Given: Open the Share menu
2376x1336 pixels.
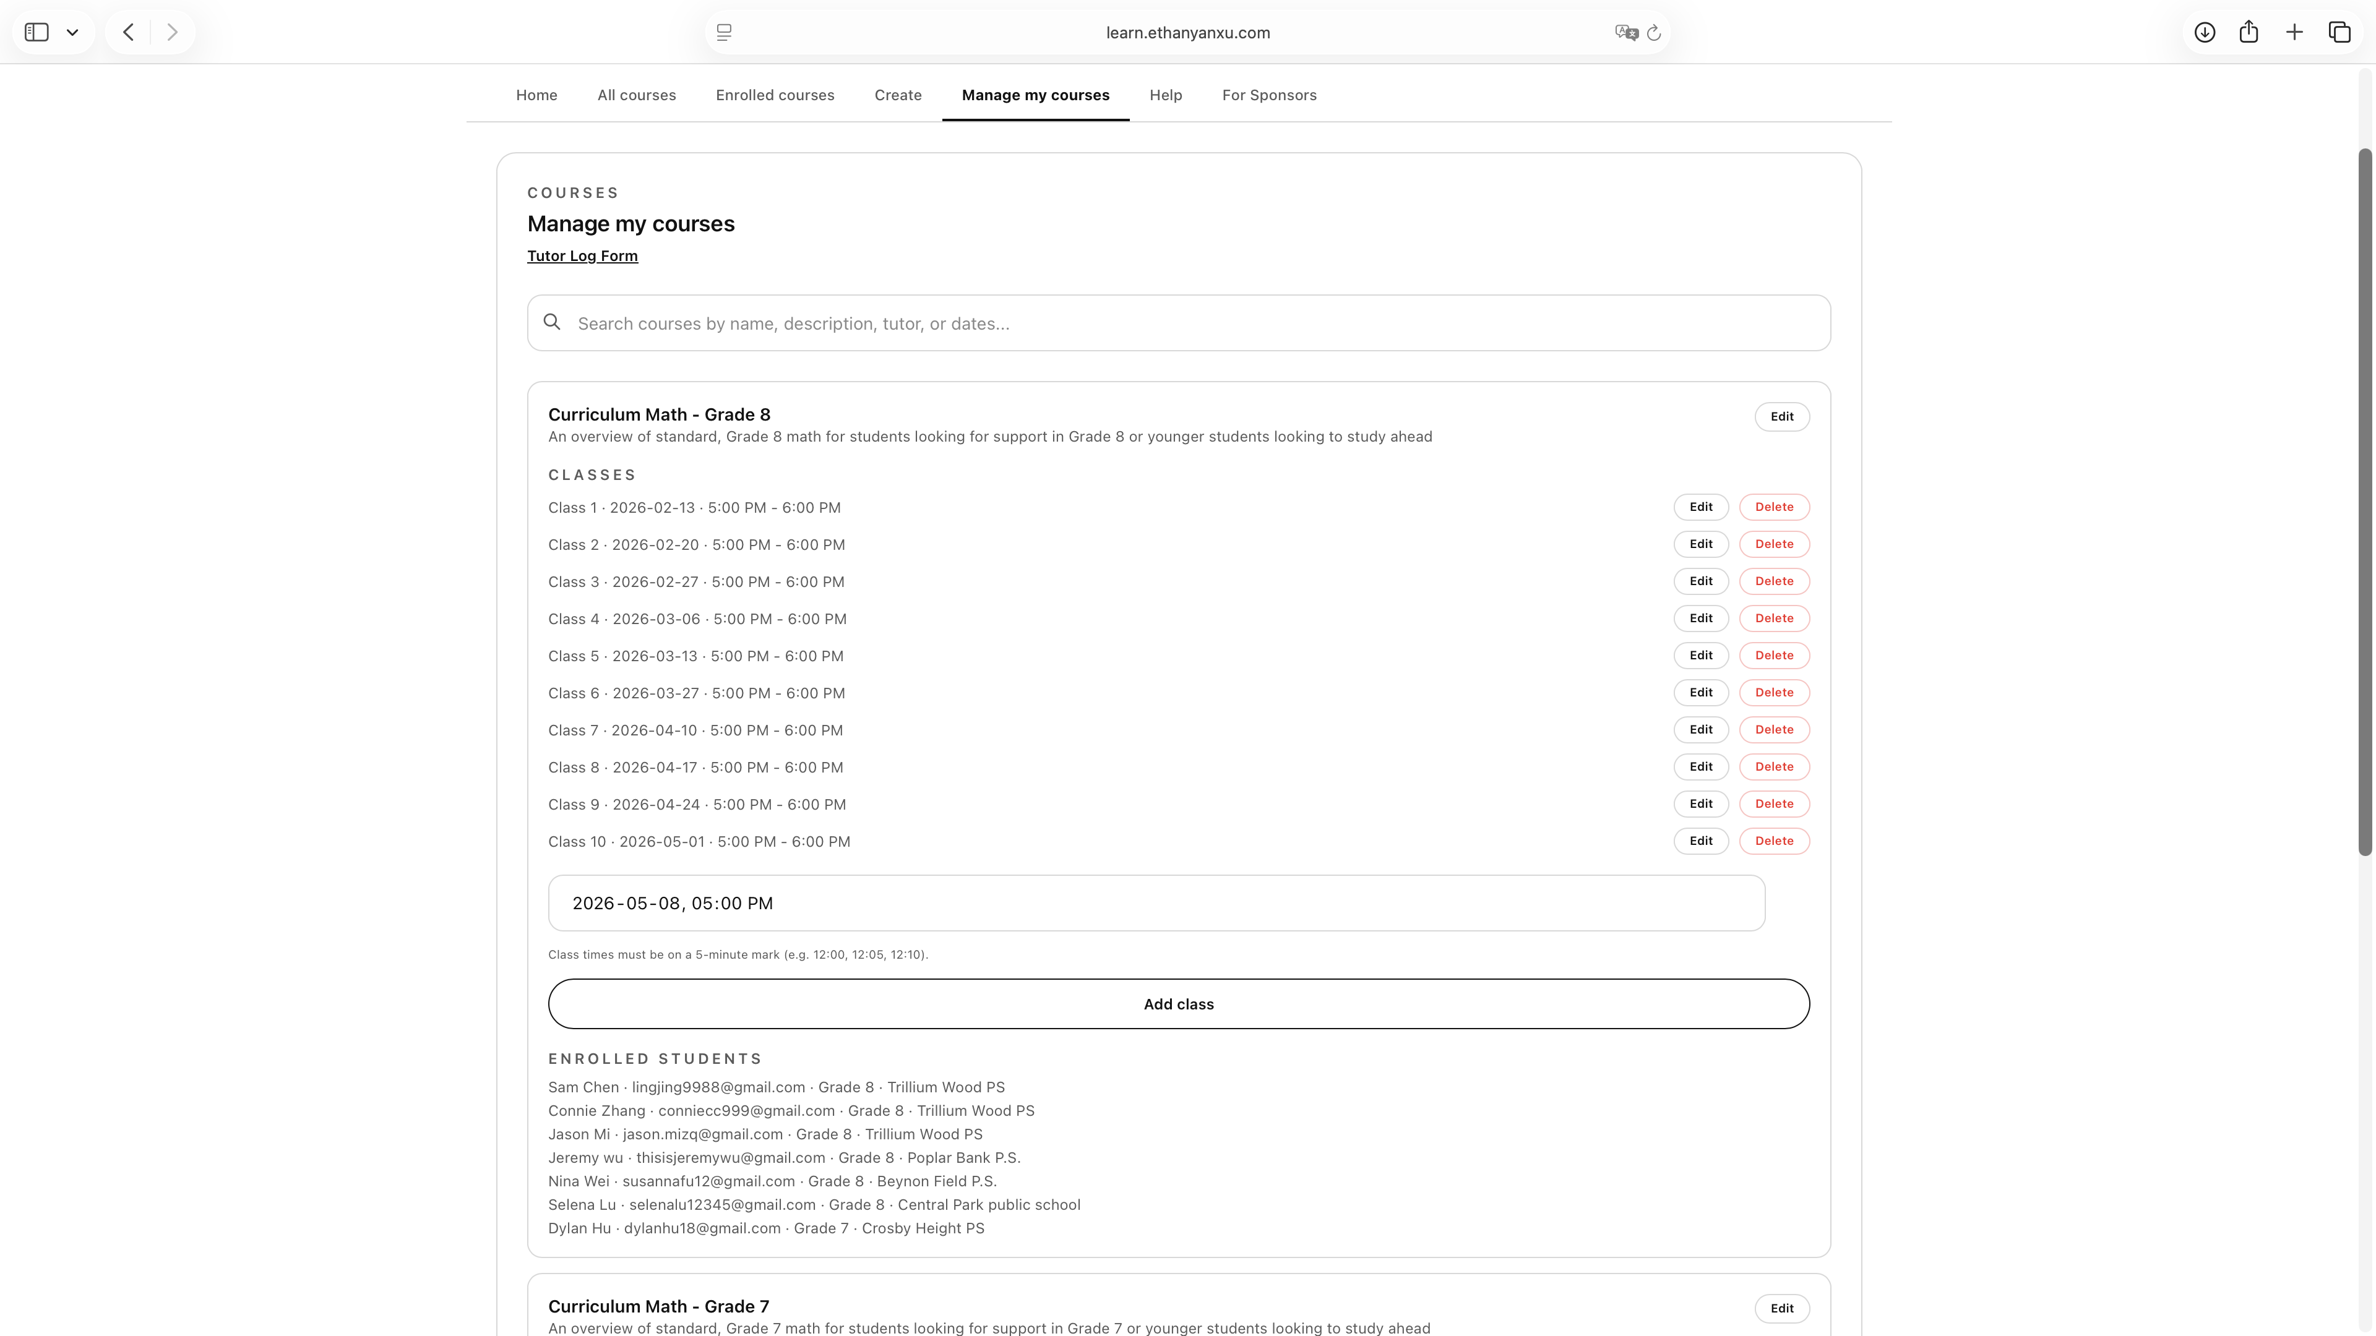Looking at the screenshot, I should click(x=2249, y=32).
